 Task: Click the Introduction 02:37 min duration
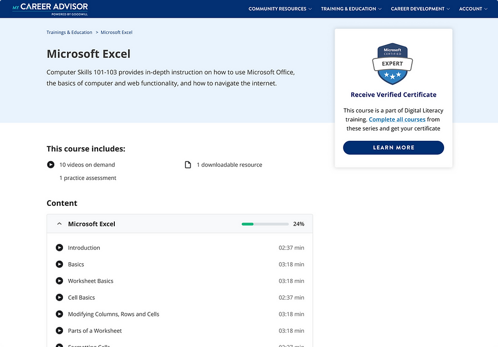(x=291, y=247)
